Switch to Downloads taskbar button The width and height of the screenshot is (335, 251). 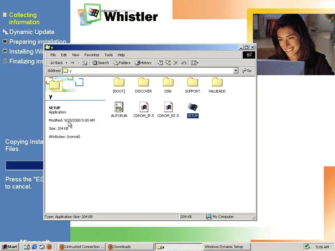(130, 247)
